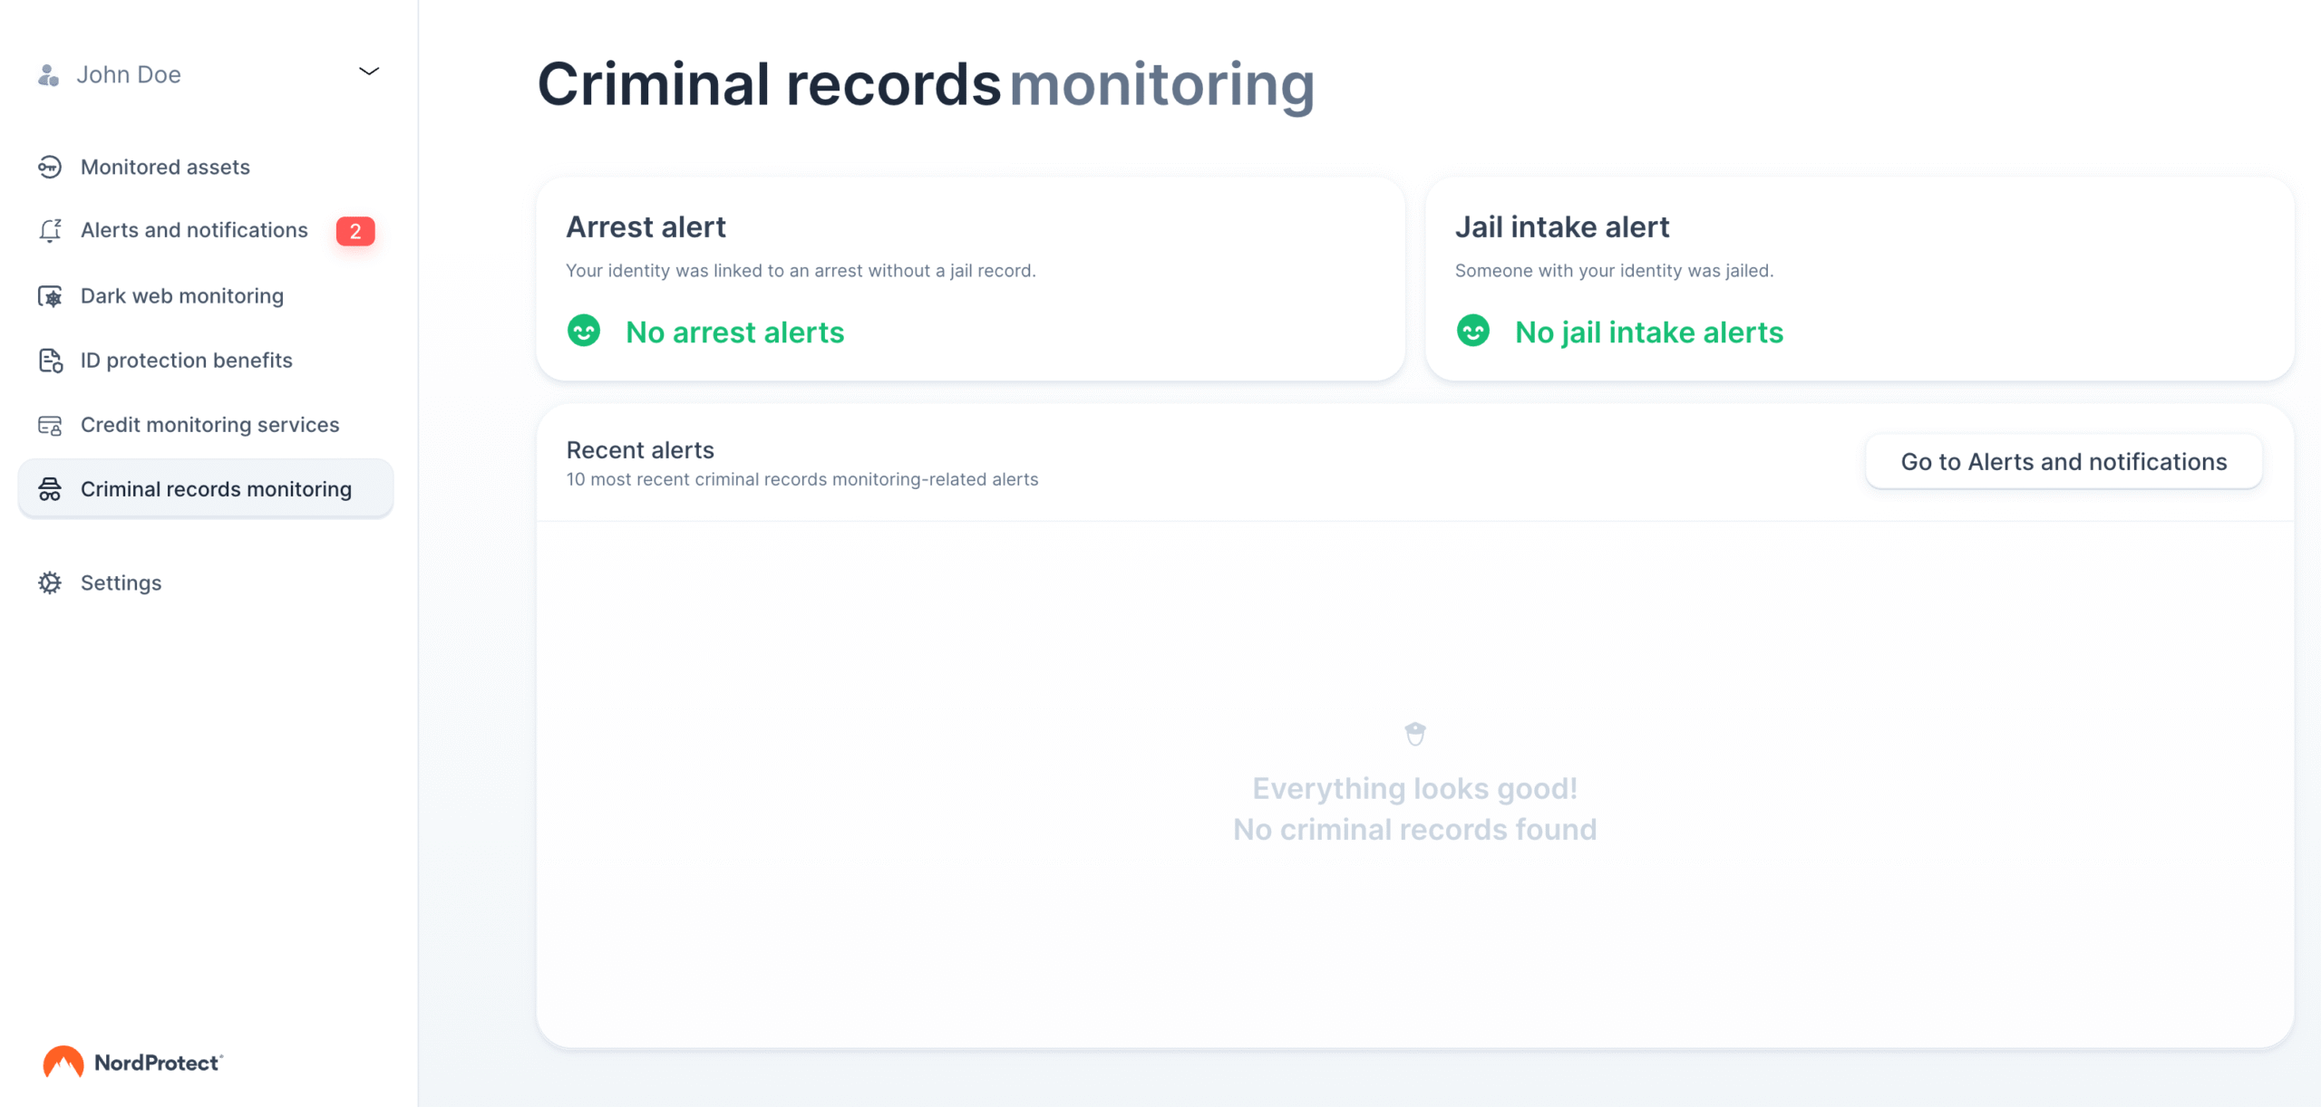Screen dimensions: 2321x1107
Task: Click the green smiley in Arrest alert
Action: (x=584, y=332)
